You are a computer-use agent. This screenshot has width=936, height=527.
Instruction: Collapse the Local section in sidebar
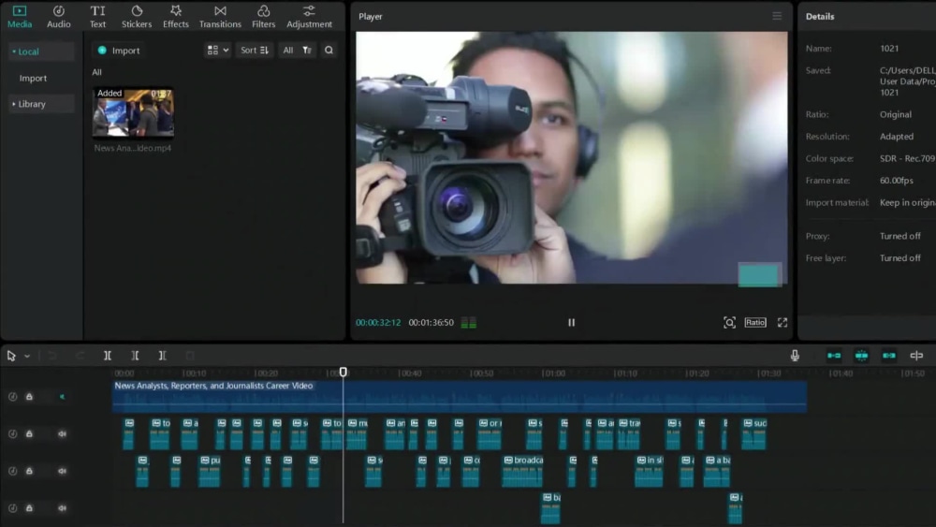[x=41, y=51]
